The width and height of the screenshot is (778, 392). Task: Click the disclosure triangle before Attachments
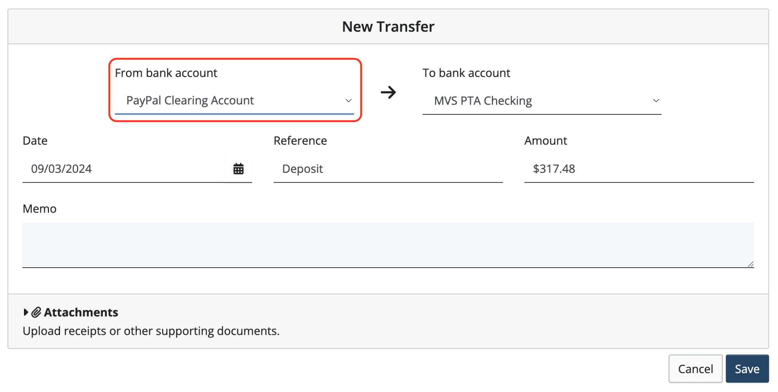[25, 312]
